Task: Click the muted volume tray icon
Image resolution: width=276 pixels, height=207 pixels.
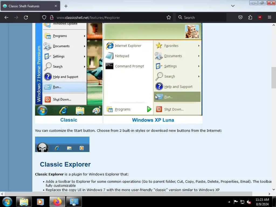Action: pos(249,202)
